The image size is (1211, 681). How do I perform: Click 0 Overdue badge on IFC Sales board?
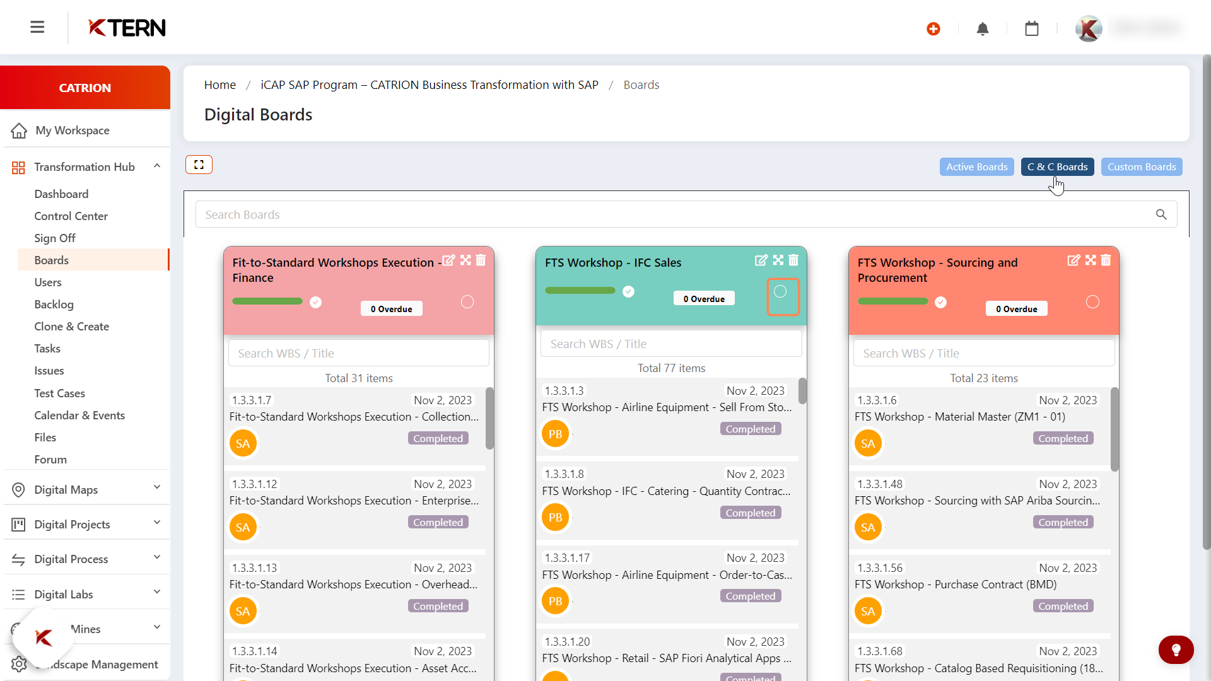click(704, 299)
